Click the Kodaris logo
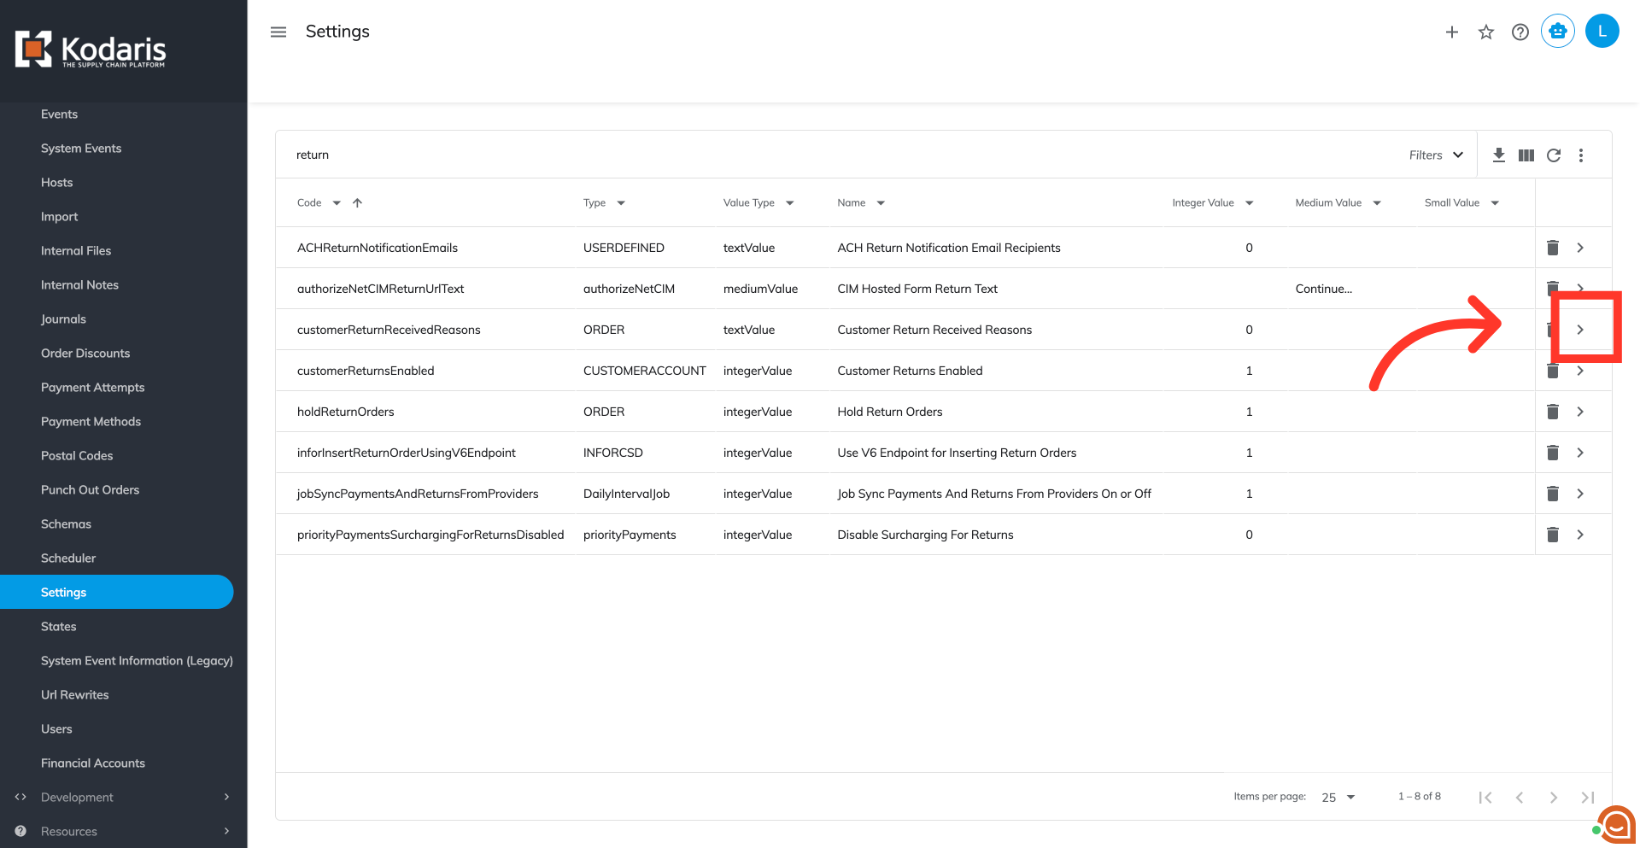 [91, 50]
